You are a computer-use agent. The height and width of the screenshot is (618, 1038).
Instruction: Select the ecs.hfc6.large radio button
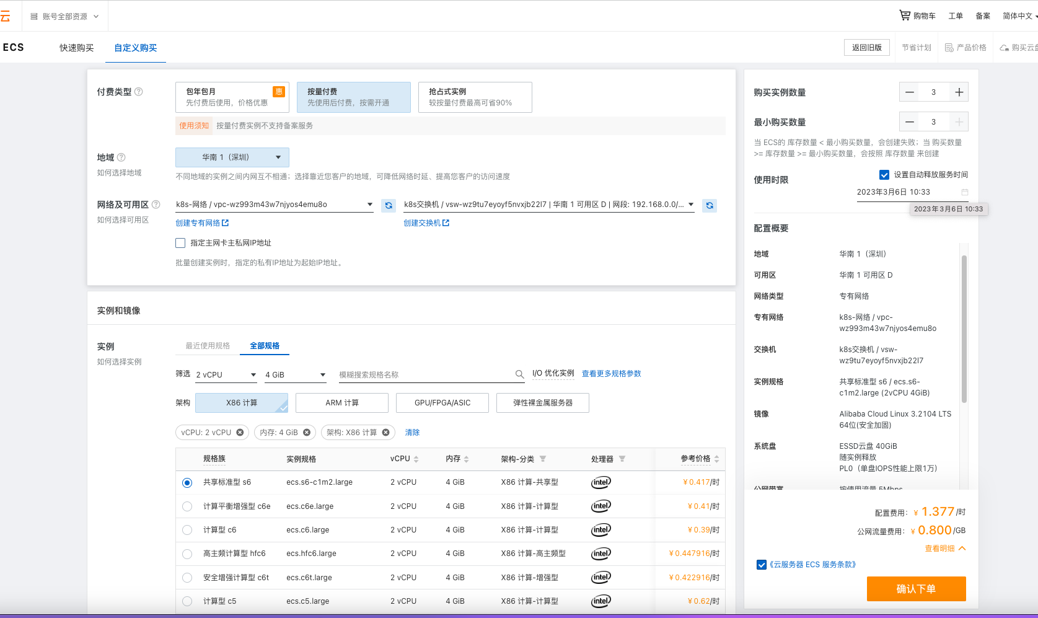(187, 554)
